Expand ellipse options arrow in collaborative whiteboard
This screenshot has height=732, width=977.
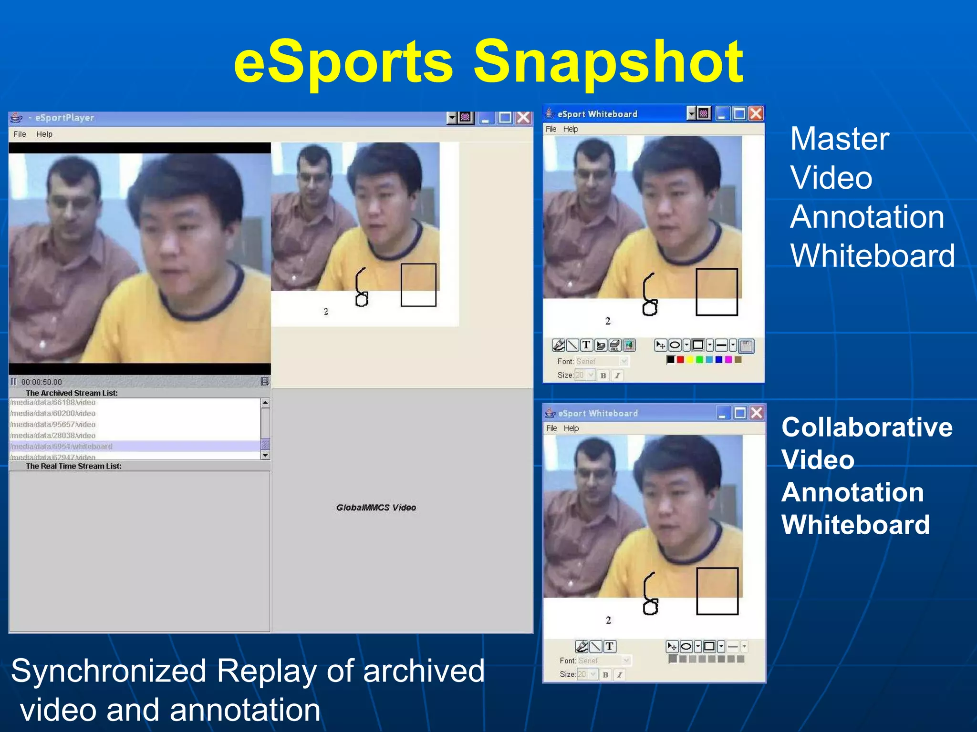coord(698,647)
